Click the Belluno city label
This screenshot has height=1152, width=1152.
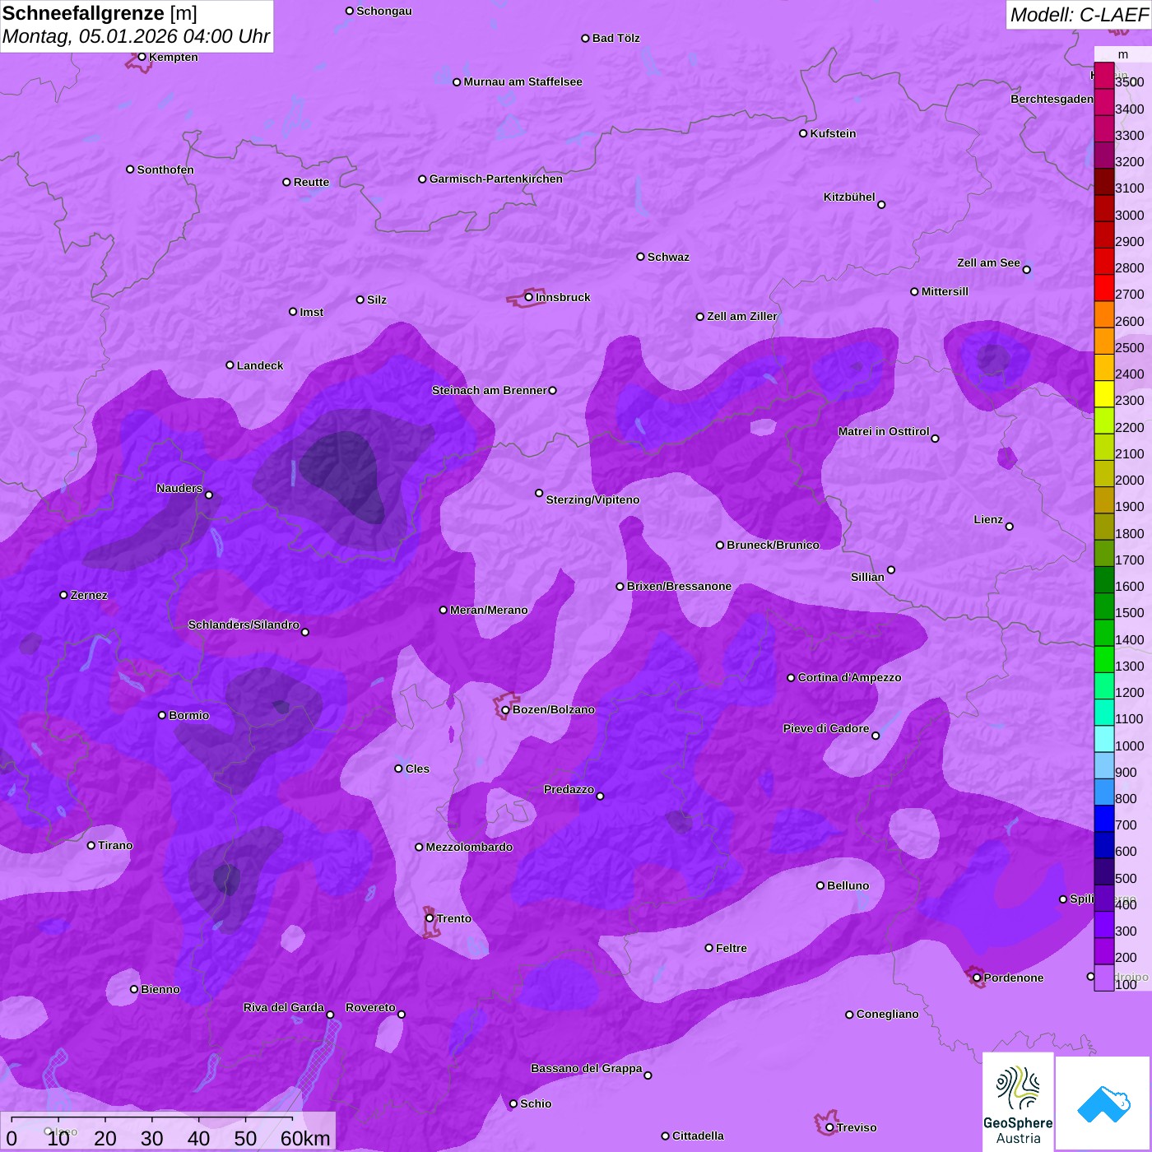click(x=848, y=885)
